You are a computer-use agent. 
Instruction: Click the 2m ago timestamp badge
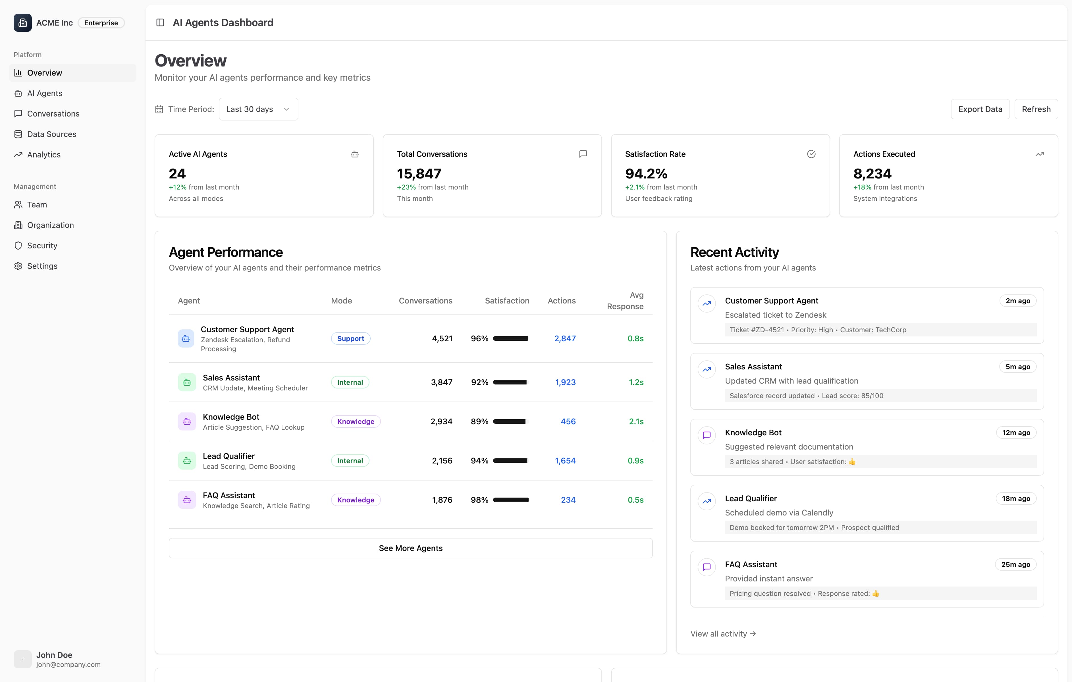(x=1018, y=301)
